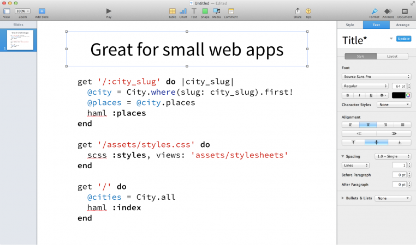This screenshot has height=245, width=416.
Task: Open the Source Sans Pro font dropdown
Action: [376, 77]
